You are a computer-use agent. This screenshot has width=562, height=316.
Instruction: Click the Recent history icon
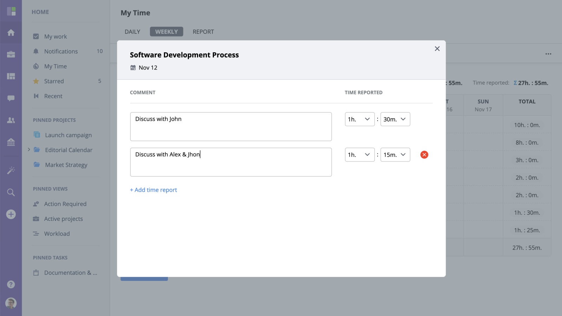point(36,96)
